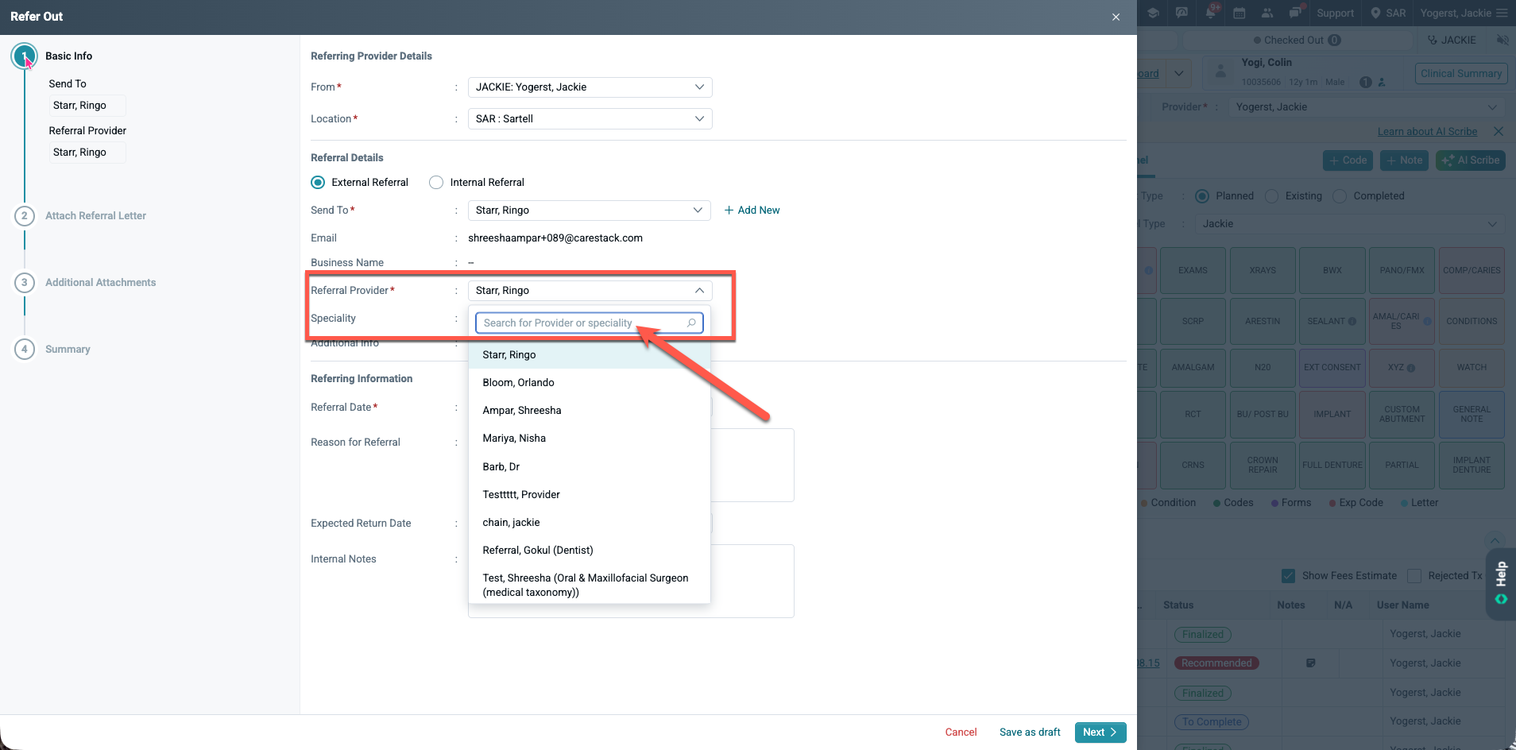Click the muted sound icon

pyautogui.click(x=1502, y=40)
